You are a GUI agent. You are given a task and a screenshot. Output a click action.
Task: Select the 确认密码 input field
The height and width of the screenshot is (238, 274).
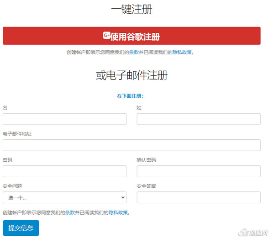[199, 171]
